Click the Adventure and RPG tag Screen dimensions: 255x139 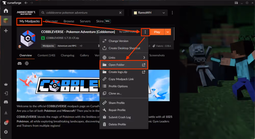(x=67, y=46)
